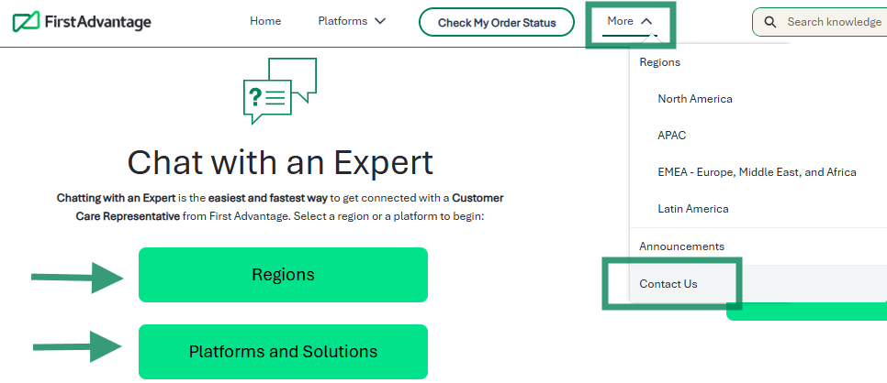Click the bold easiest and fastest way text
Image resolution: width=887 pixels, height=383 pixels.
tap(267, 198)
